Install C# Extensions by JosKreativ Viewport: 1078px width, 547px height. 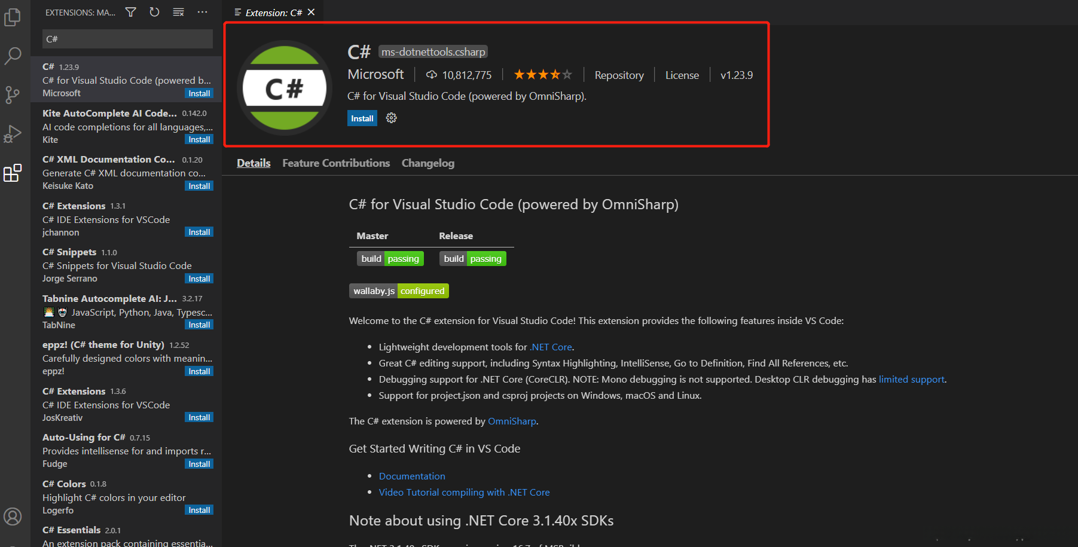[x=199, y=417]
